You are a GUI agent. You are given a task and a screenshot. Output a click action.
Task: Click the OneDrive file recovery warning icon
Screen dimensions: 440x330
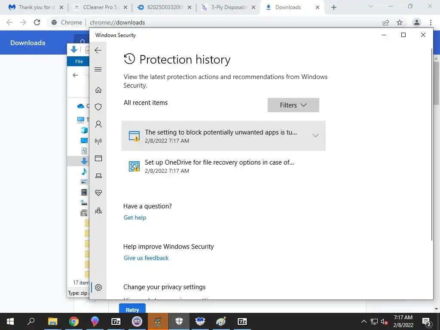click(134, 166)
